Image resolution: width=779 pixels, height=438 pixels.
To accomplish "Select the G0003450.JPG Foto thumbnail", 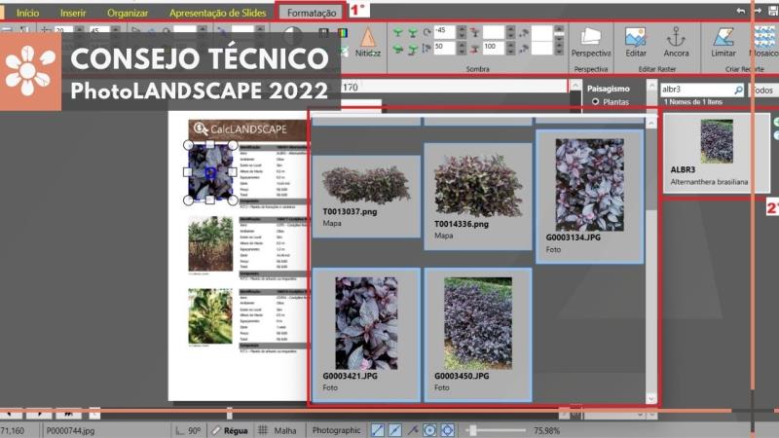I will (478, 335).
